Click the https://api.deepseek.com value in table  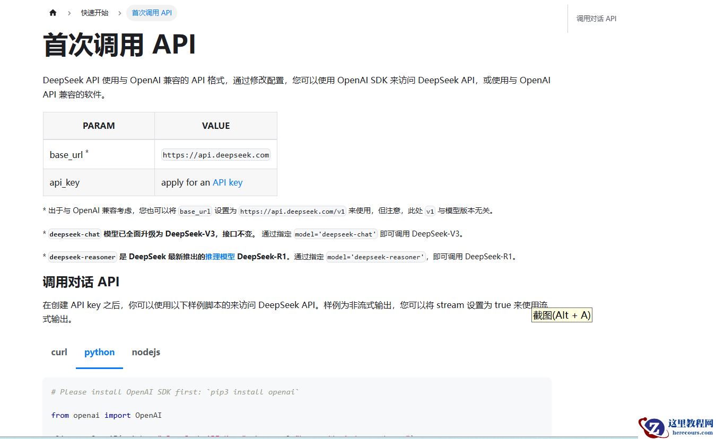(x=216, y=155)
